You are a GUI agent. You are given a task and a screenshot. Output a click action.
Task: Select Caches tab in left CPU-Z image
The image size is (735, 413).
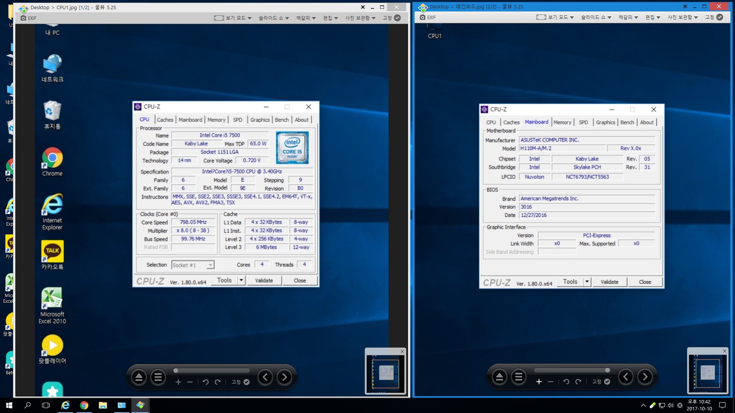(x=165, y=120)
